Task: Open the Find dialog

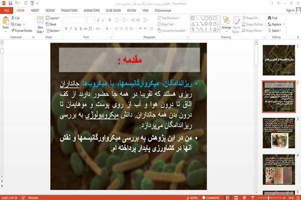Action: pos(272,18)
